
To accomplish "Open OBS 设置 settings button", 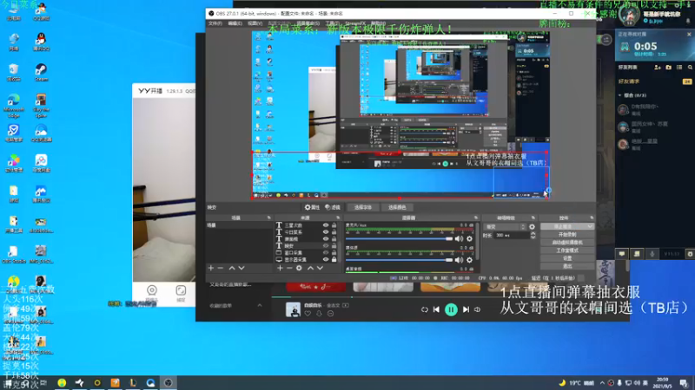I will tap(567, 258).
